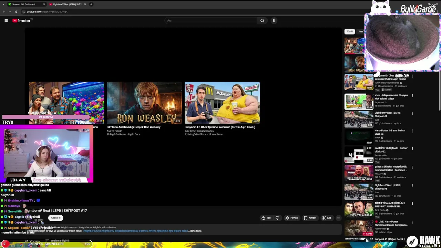Open options menu for wtcN sidebar video
The height and width of the screenshot is (248, 441).
point(412,96)
